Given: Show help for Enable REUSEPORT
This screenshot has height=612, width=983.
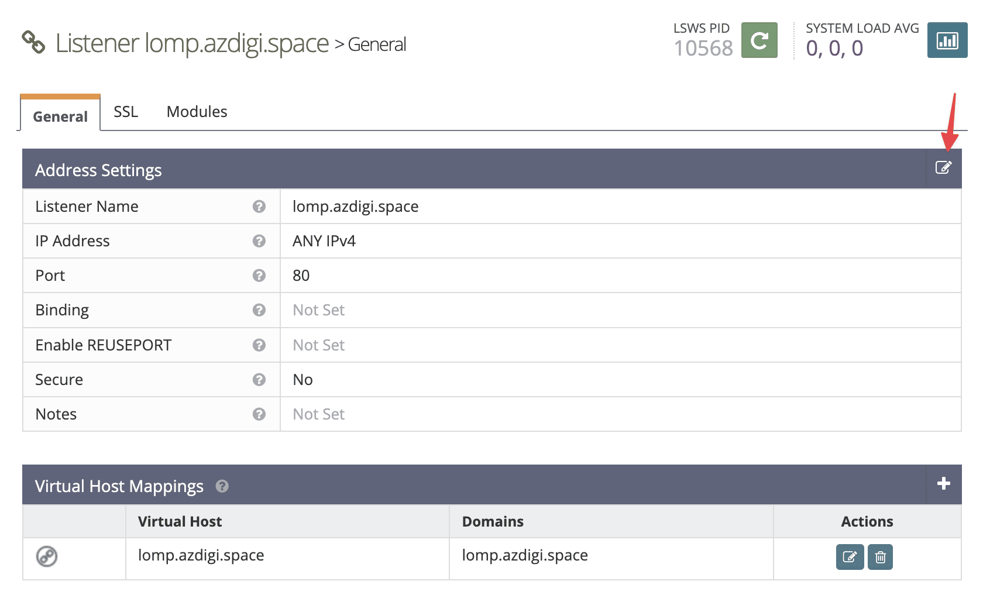Looking at the screenshot, I should coord(259,345).
